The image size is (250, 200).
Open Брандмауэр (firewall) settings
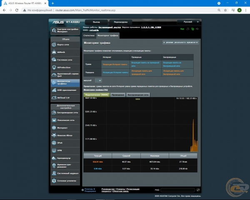pyautogui.click(x=65, y=158)
